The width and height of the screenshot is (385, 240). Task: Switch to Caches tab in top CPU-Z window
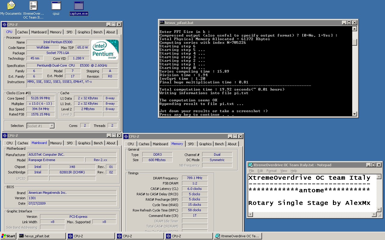(x=22, y=32)
